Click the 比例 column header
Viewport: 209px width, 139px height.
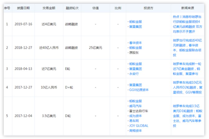(x=118, y=8)
